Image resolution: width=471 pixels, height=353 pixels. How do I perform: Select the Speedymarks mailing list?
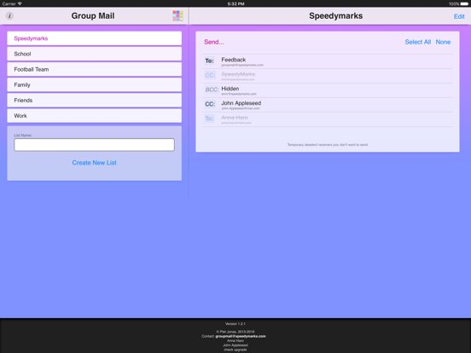95,38
